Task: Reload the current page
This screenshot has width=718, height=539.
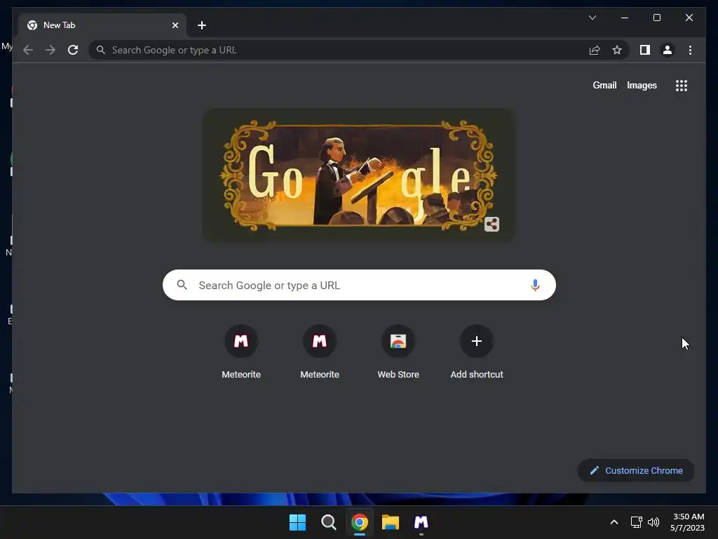Action: click(x=73, y=50)
